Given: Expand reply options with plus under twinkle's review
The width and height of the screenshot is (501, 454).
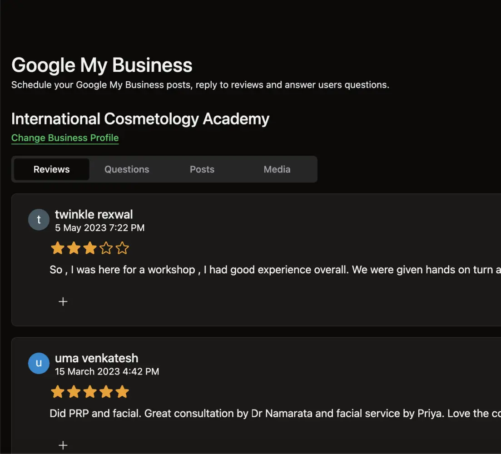Looking at the screenshot, I should pos(63,301).
